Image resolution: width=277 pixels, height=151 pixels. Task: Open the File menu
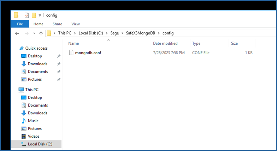point(20,24)
